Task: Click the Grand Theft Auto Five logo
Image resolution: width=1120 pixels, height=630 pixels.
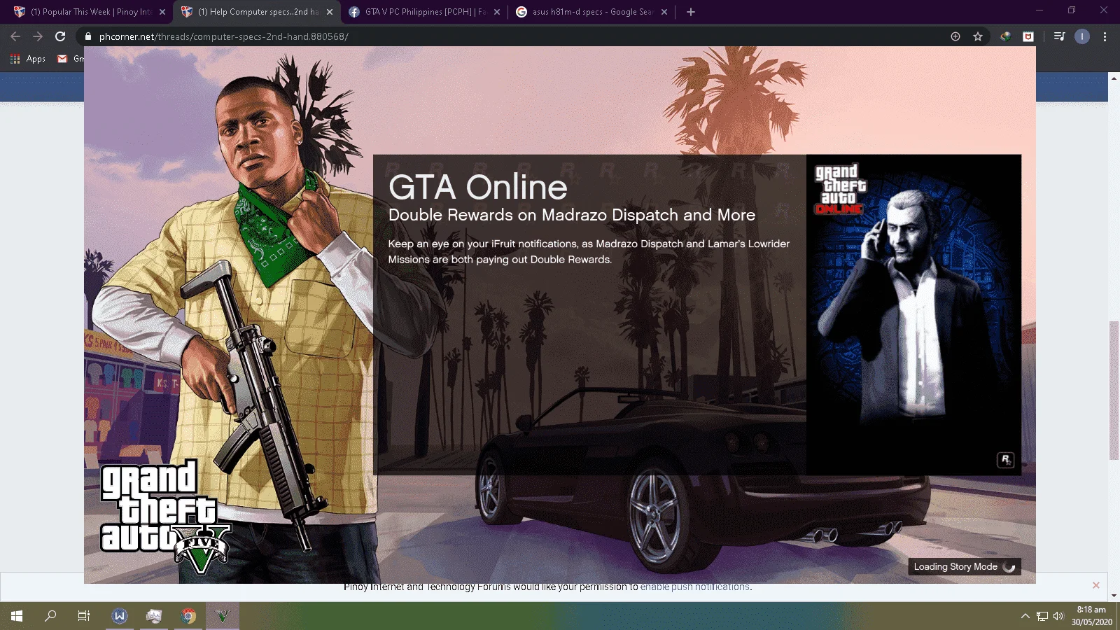Action: (x=166, y=517)
